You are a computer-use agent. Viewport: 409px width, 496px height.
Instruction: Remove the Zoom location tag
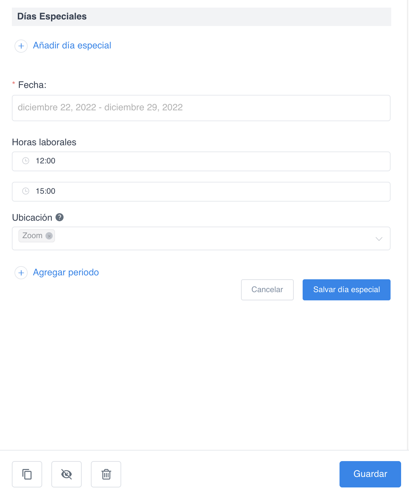[49, 236]
